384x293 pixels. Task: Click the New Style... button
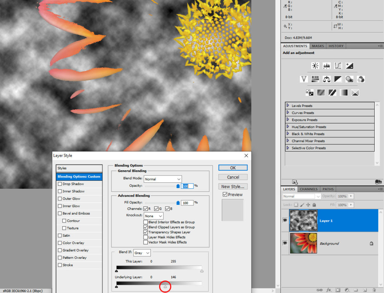pyautogui.click(x=233, y=186)
